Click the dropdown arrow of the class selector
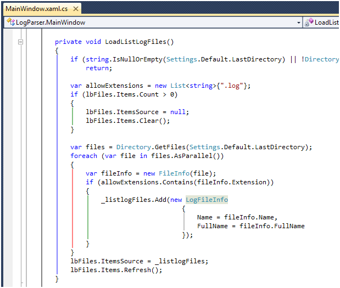The height and width of the screenshot is (288, 340). click(299, 22)
